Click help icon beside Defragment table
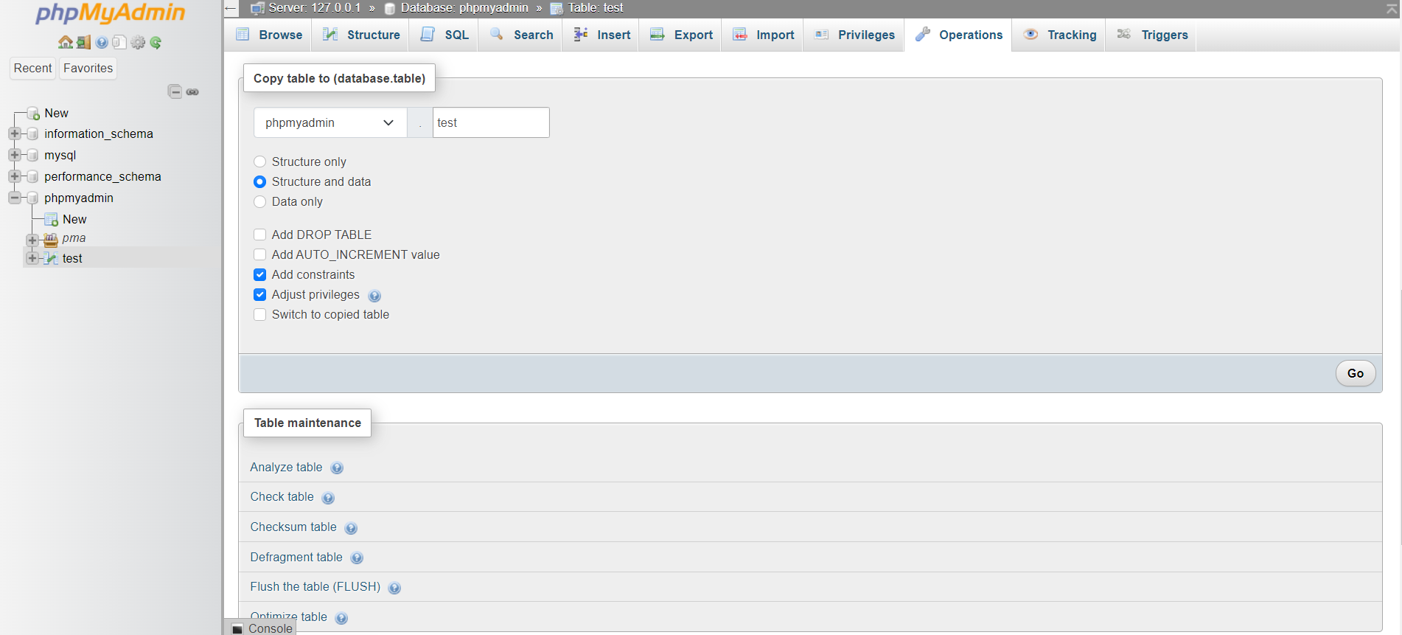1402x635 pixels. tap(357, 558)
